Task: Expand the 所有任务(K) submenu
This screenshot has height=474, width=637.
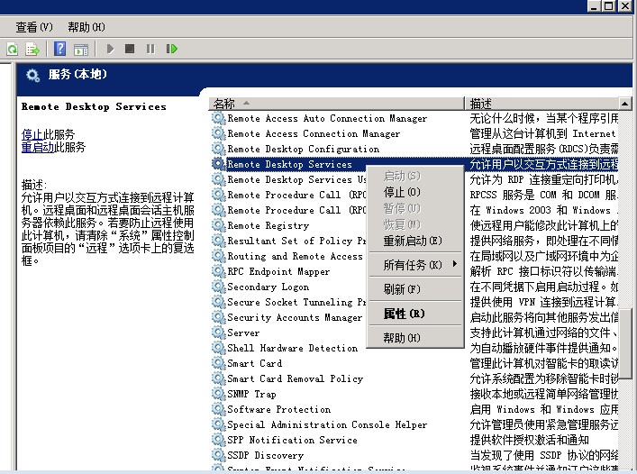Action: (x=414, y=265)
